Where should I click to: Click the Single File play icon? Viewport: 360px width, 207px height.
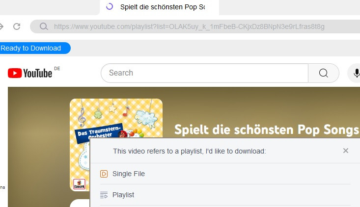(104, 174)
